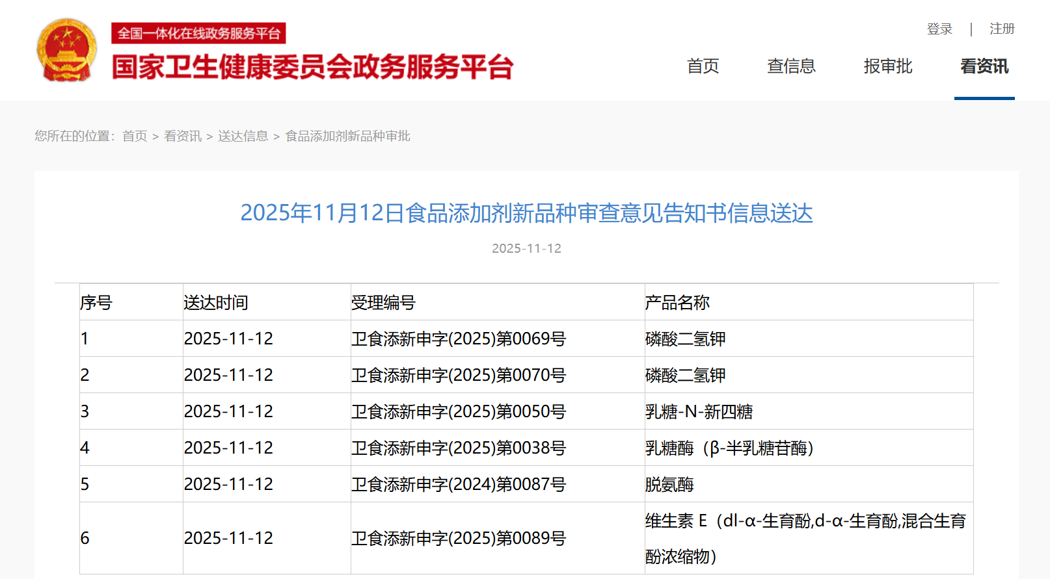Click the 产品名称 column header
The width and height of the screenshot is (1050, 579).
click(x=677, y=303)
